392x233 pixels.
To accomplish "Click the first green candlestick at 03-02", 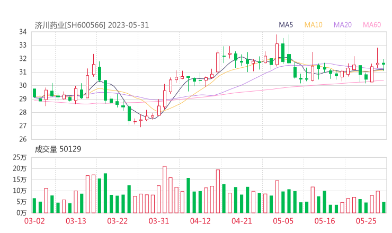I will [x=34, y=93].
